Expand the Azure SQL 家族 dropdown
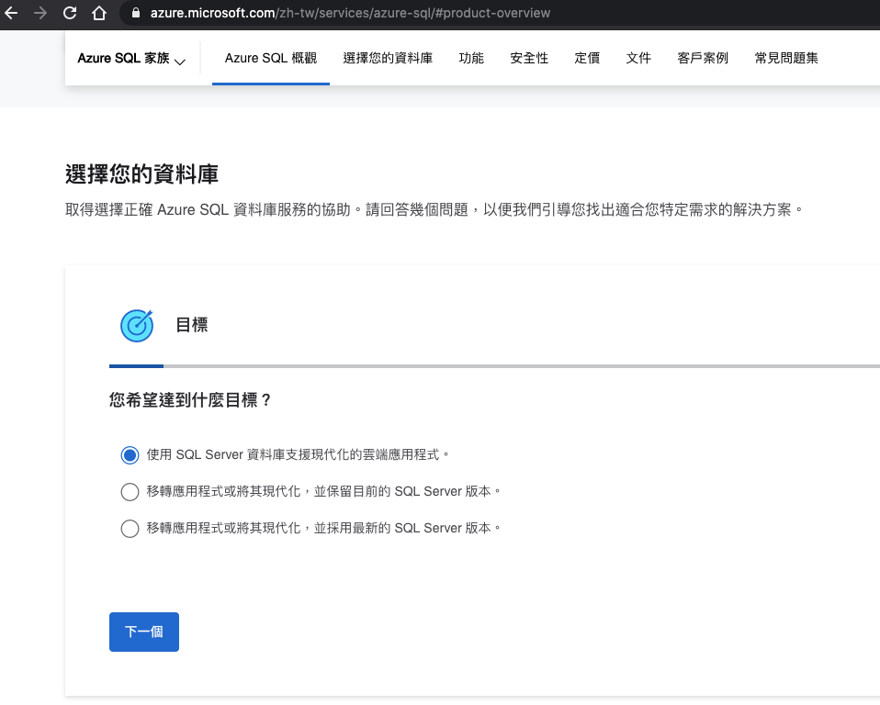Viewport: 880px width, 705px height. (131, 59)
